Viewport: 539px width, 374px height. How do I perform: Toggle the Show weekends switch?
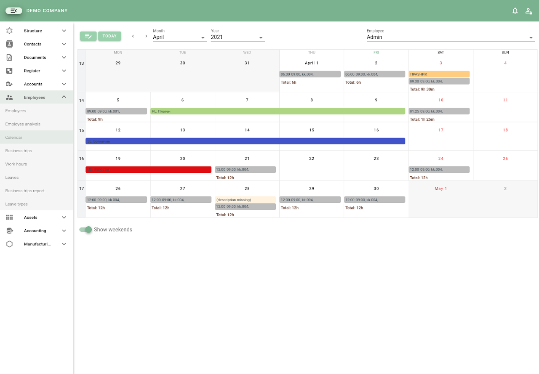click(x=86, y=230)
